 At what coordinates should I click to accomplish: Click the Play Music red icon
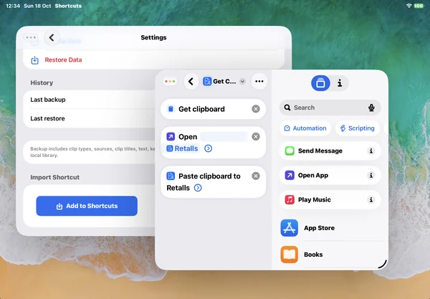coord(290,200)
